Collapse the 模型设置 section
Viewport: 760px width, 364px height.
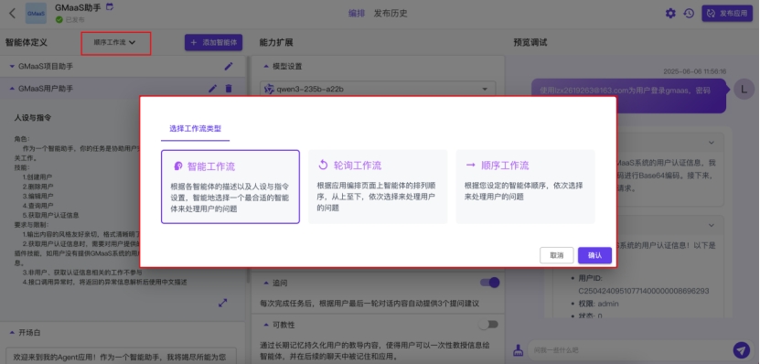(265, 66)
